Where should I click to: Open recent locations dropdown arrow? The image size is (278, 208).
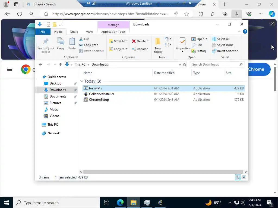pyautogui.click(x=55, y=64)
